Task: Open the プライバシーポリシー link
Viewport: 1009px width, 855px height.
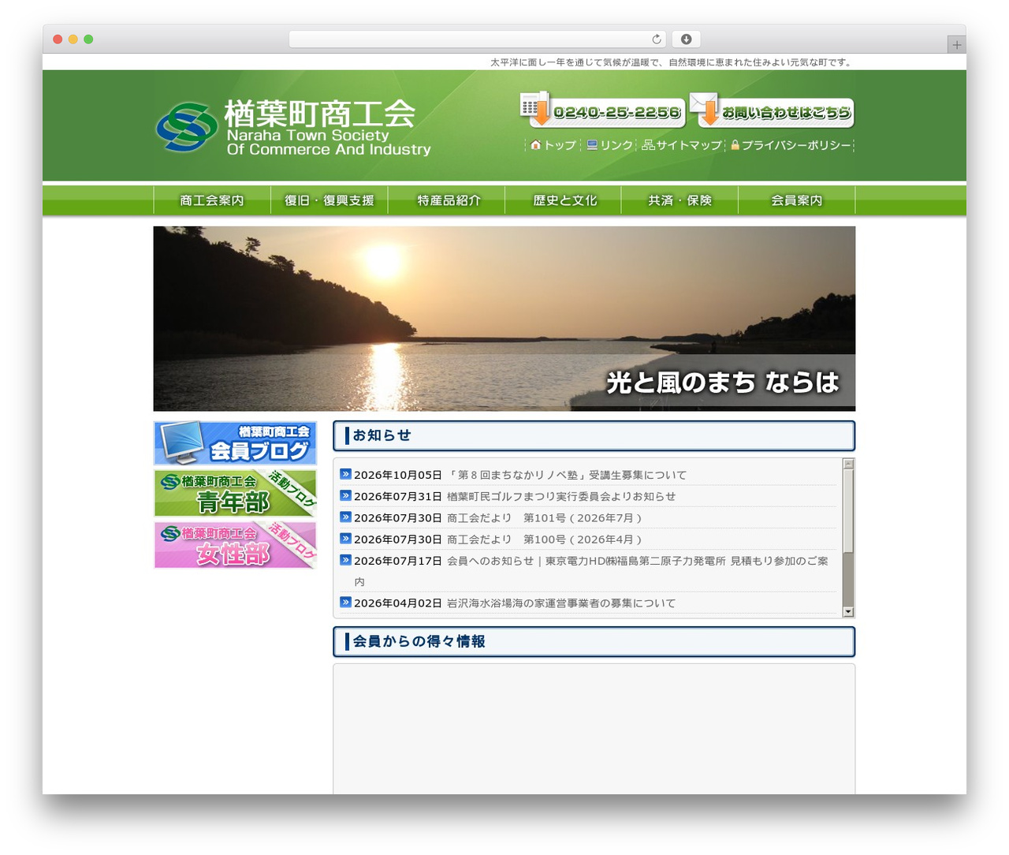Action: tap(791, 145)
